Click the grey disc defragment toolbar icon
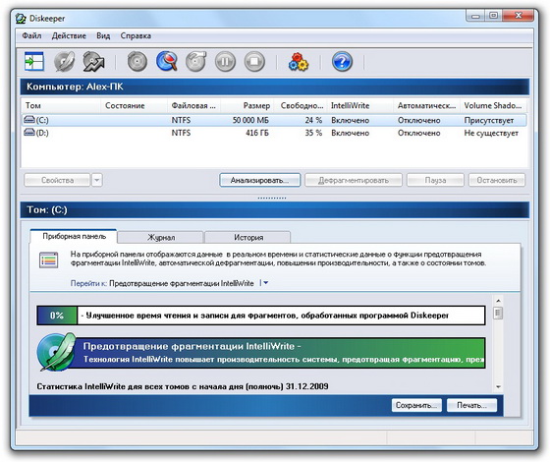Viewport: 550px width, 462px height. [137, 61]
